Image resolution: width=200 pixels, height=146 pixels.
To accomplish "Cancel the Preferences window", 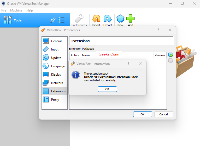I will tap(164, 114).
